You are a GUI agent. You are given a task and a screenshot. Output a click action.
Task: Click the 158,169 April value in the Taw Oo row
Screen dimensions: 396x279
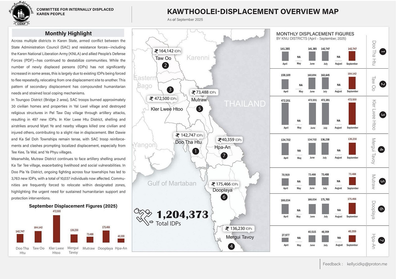[286, 75]
